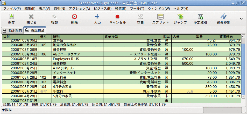The image size is (247, 114).
Task: Click the 出金 column header
Action: [206, 37]
